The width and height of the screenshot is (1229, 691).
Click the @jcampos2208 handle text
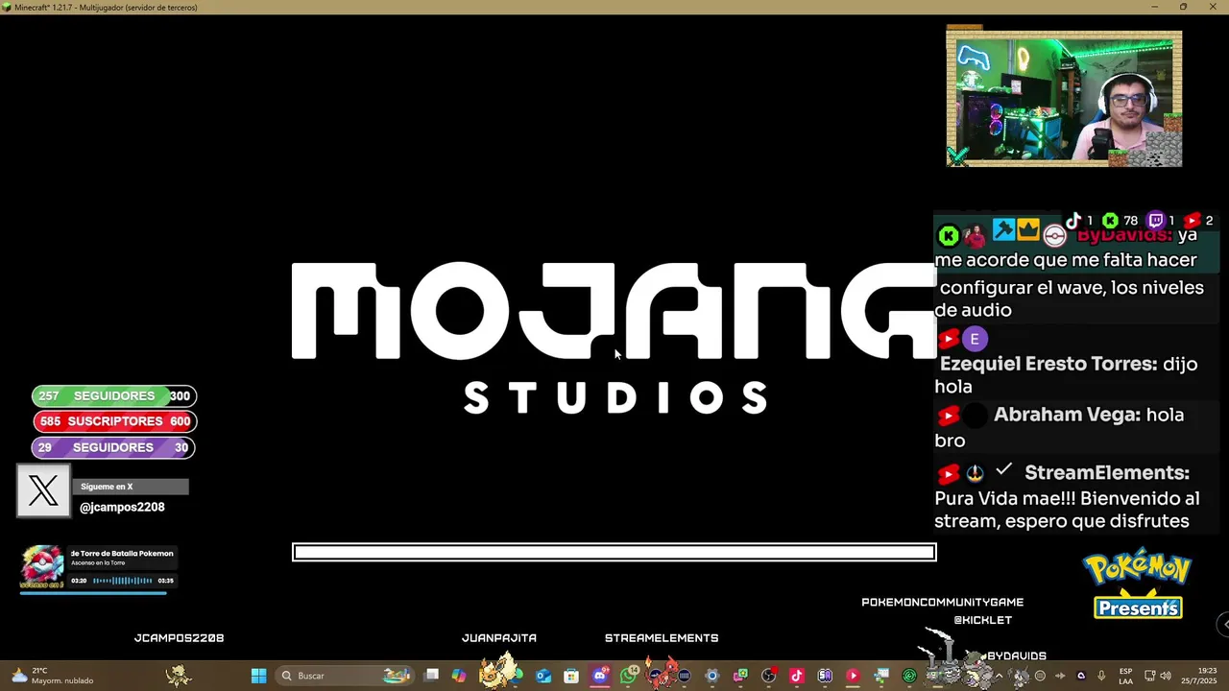pyautogui.click(x=122, y=507)
